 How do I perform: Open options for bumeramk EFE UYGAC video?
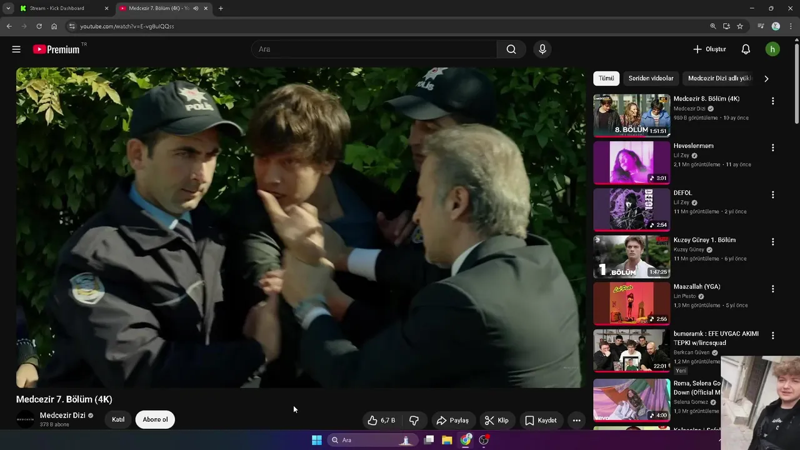coord(772,336)
